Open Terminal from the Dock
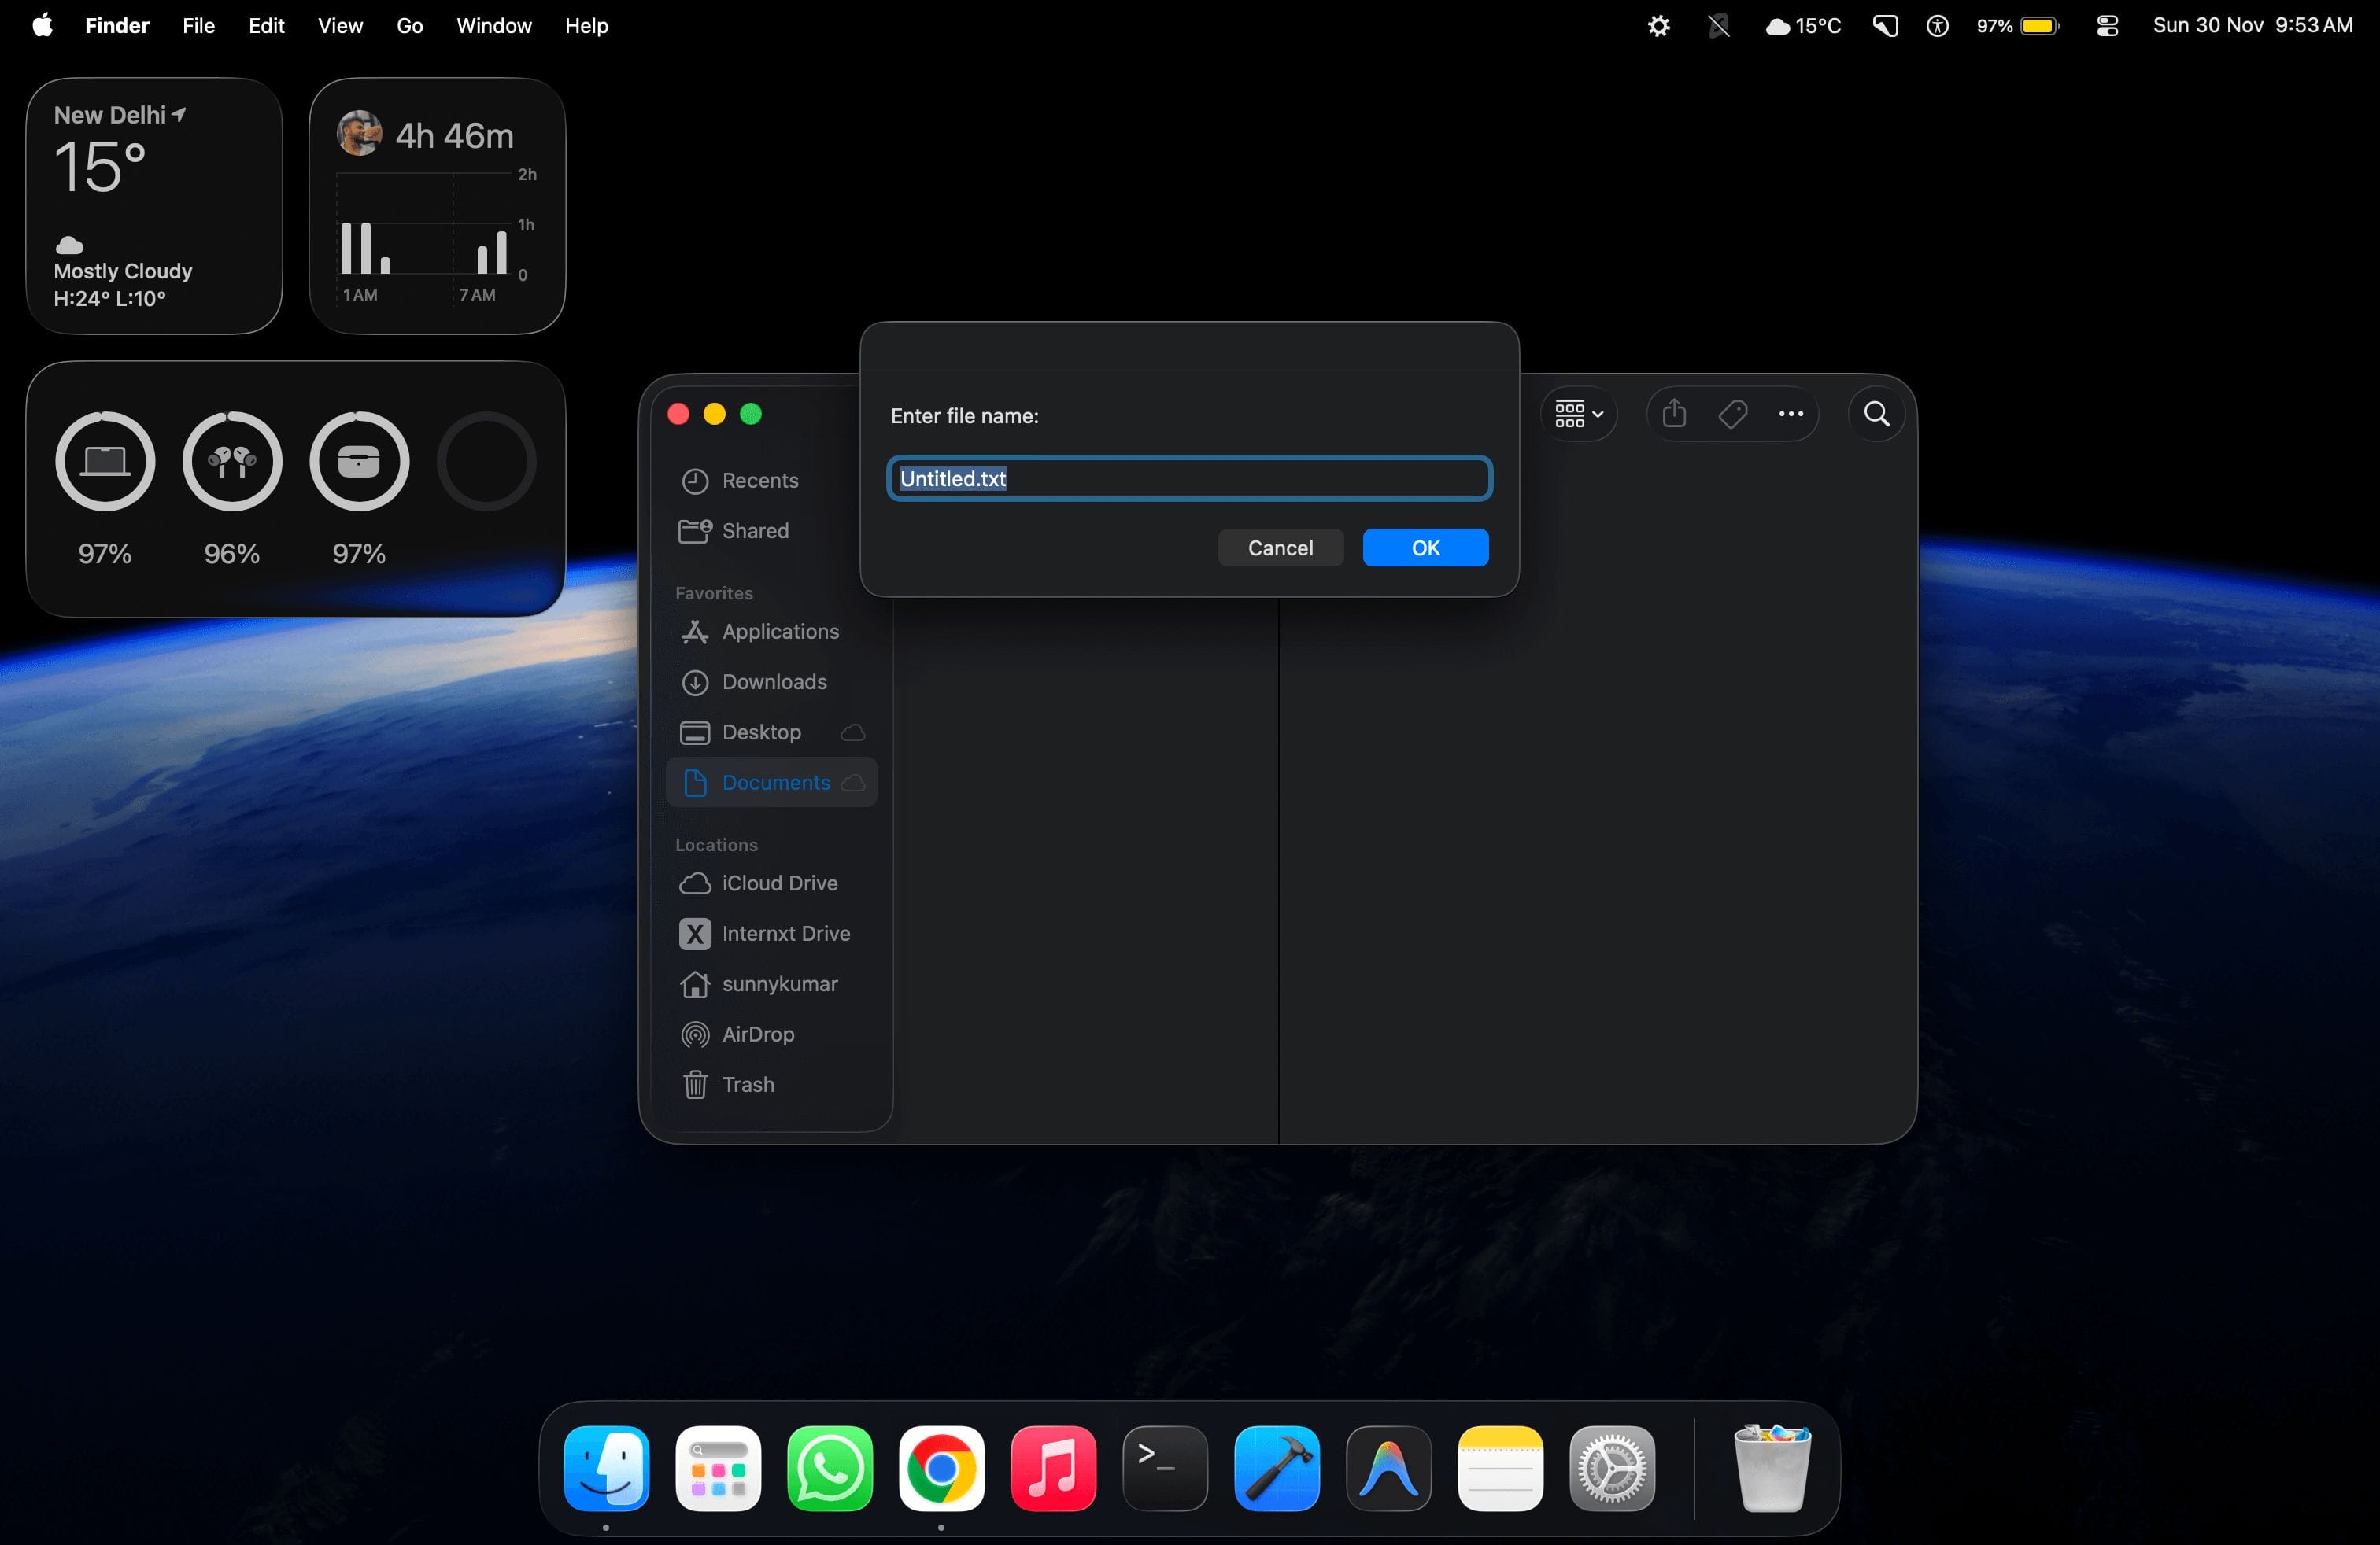Viewport: 2380px width, 1545px height. click(1164, 1469)
